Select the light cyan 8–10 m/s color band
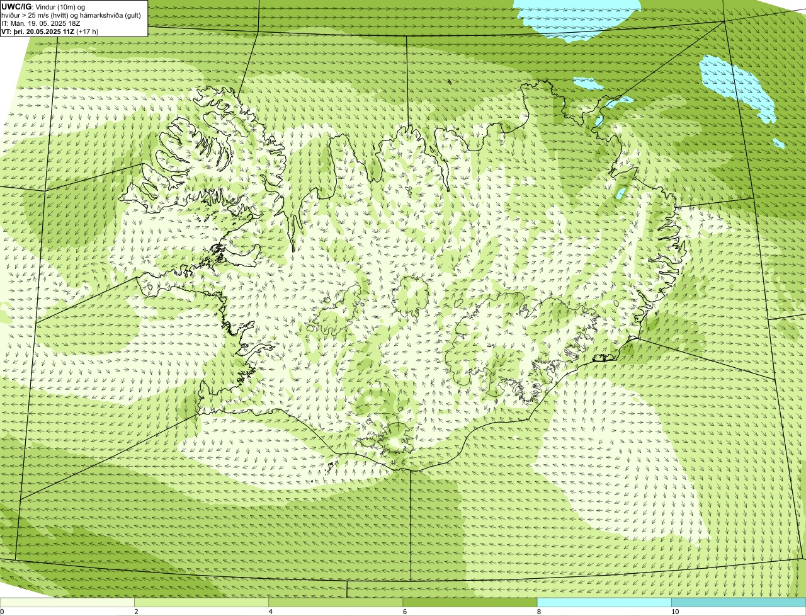The width and height of the screenshot is (806, 616). pyautogui.click(x=604, y=603)
